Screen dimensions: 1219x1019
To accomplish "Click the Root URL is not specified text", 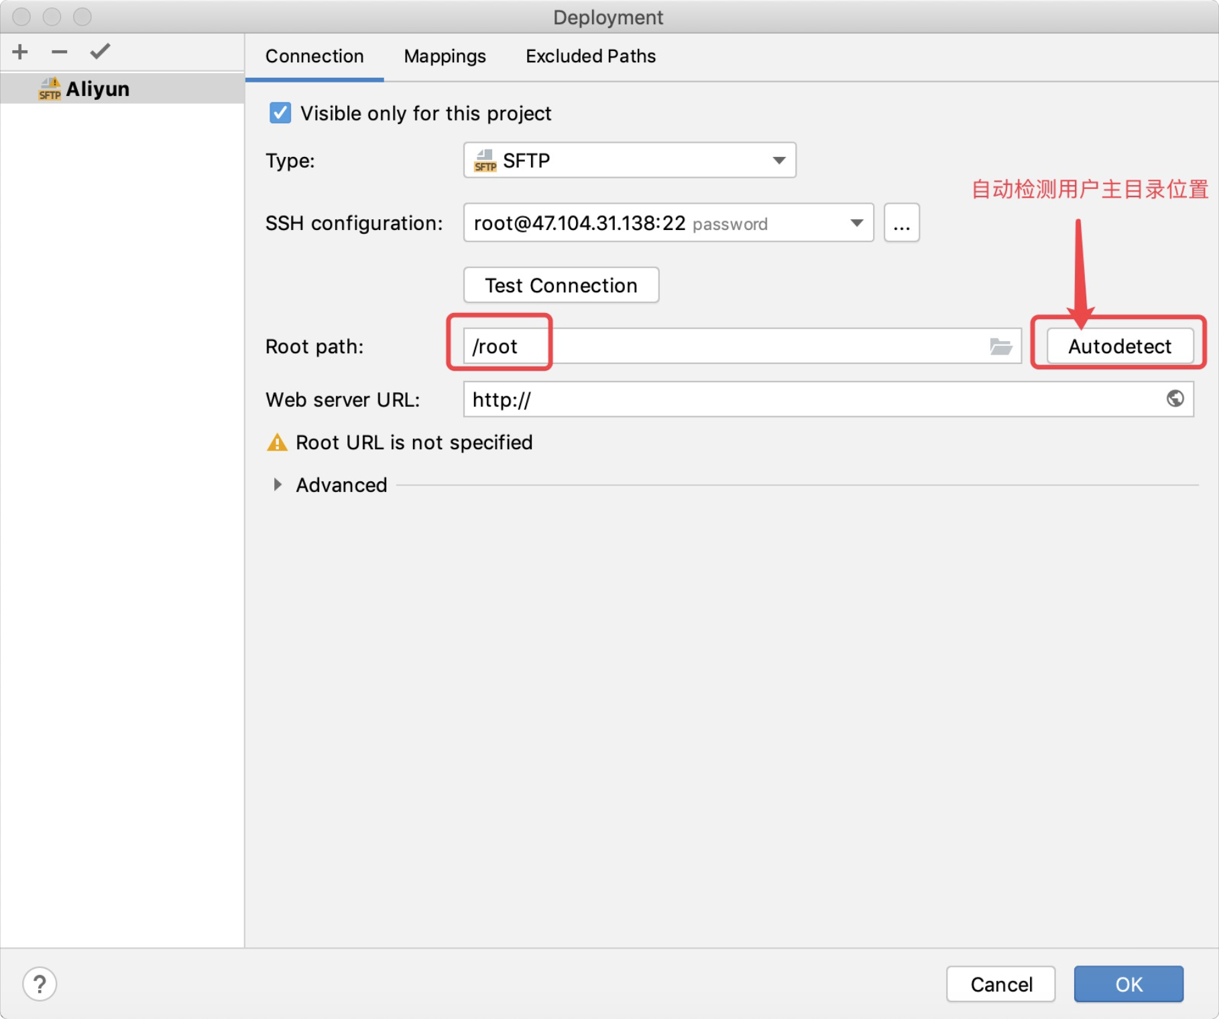I will pos(414,442).
